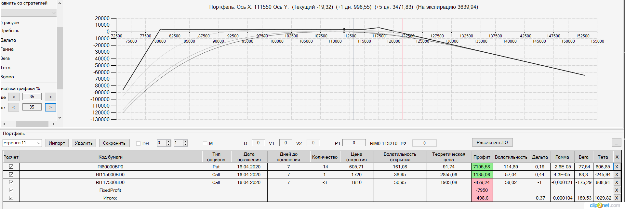Uncheck the RI80000BP0 row calculation checkbox
Image resolution: width=625 pixels, height=209 pixels.
11,166
